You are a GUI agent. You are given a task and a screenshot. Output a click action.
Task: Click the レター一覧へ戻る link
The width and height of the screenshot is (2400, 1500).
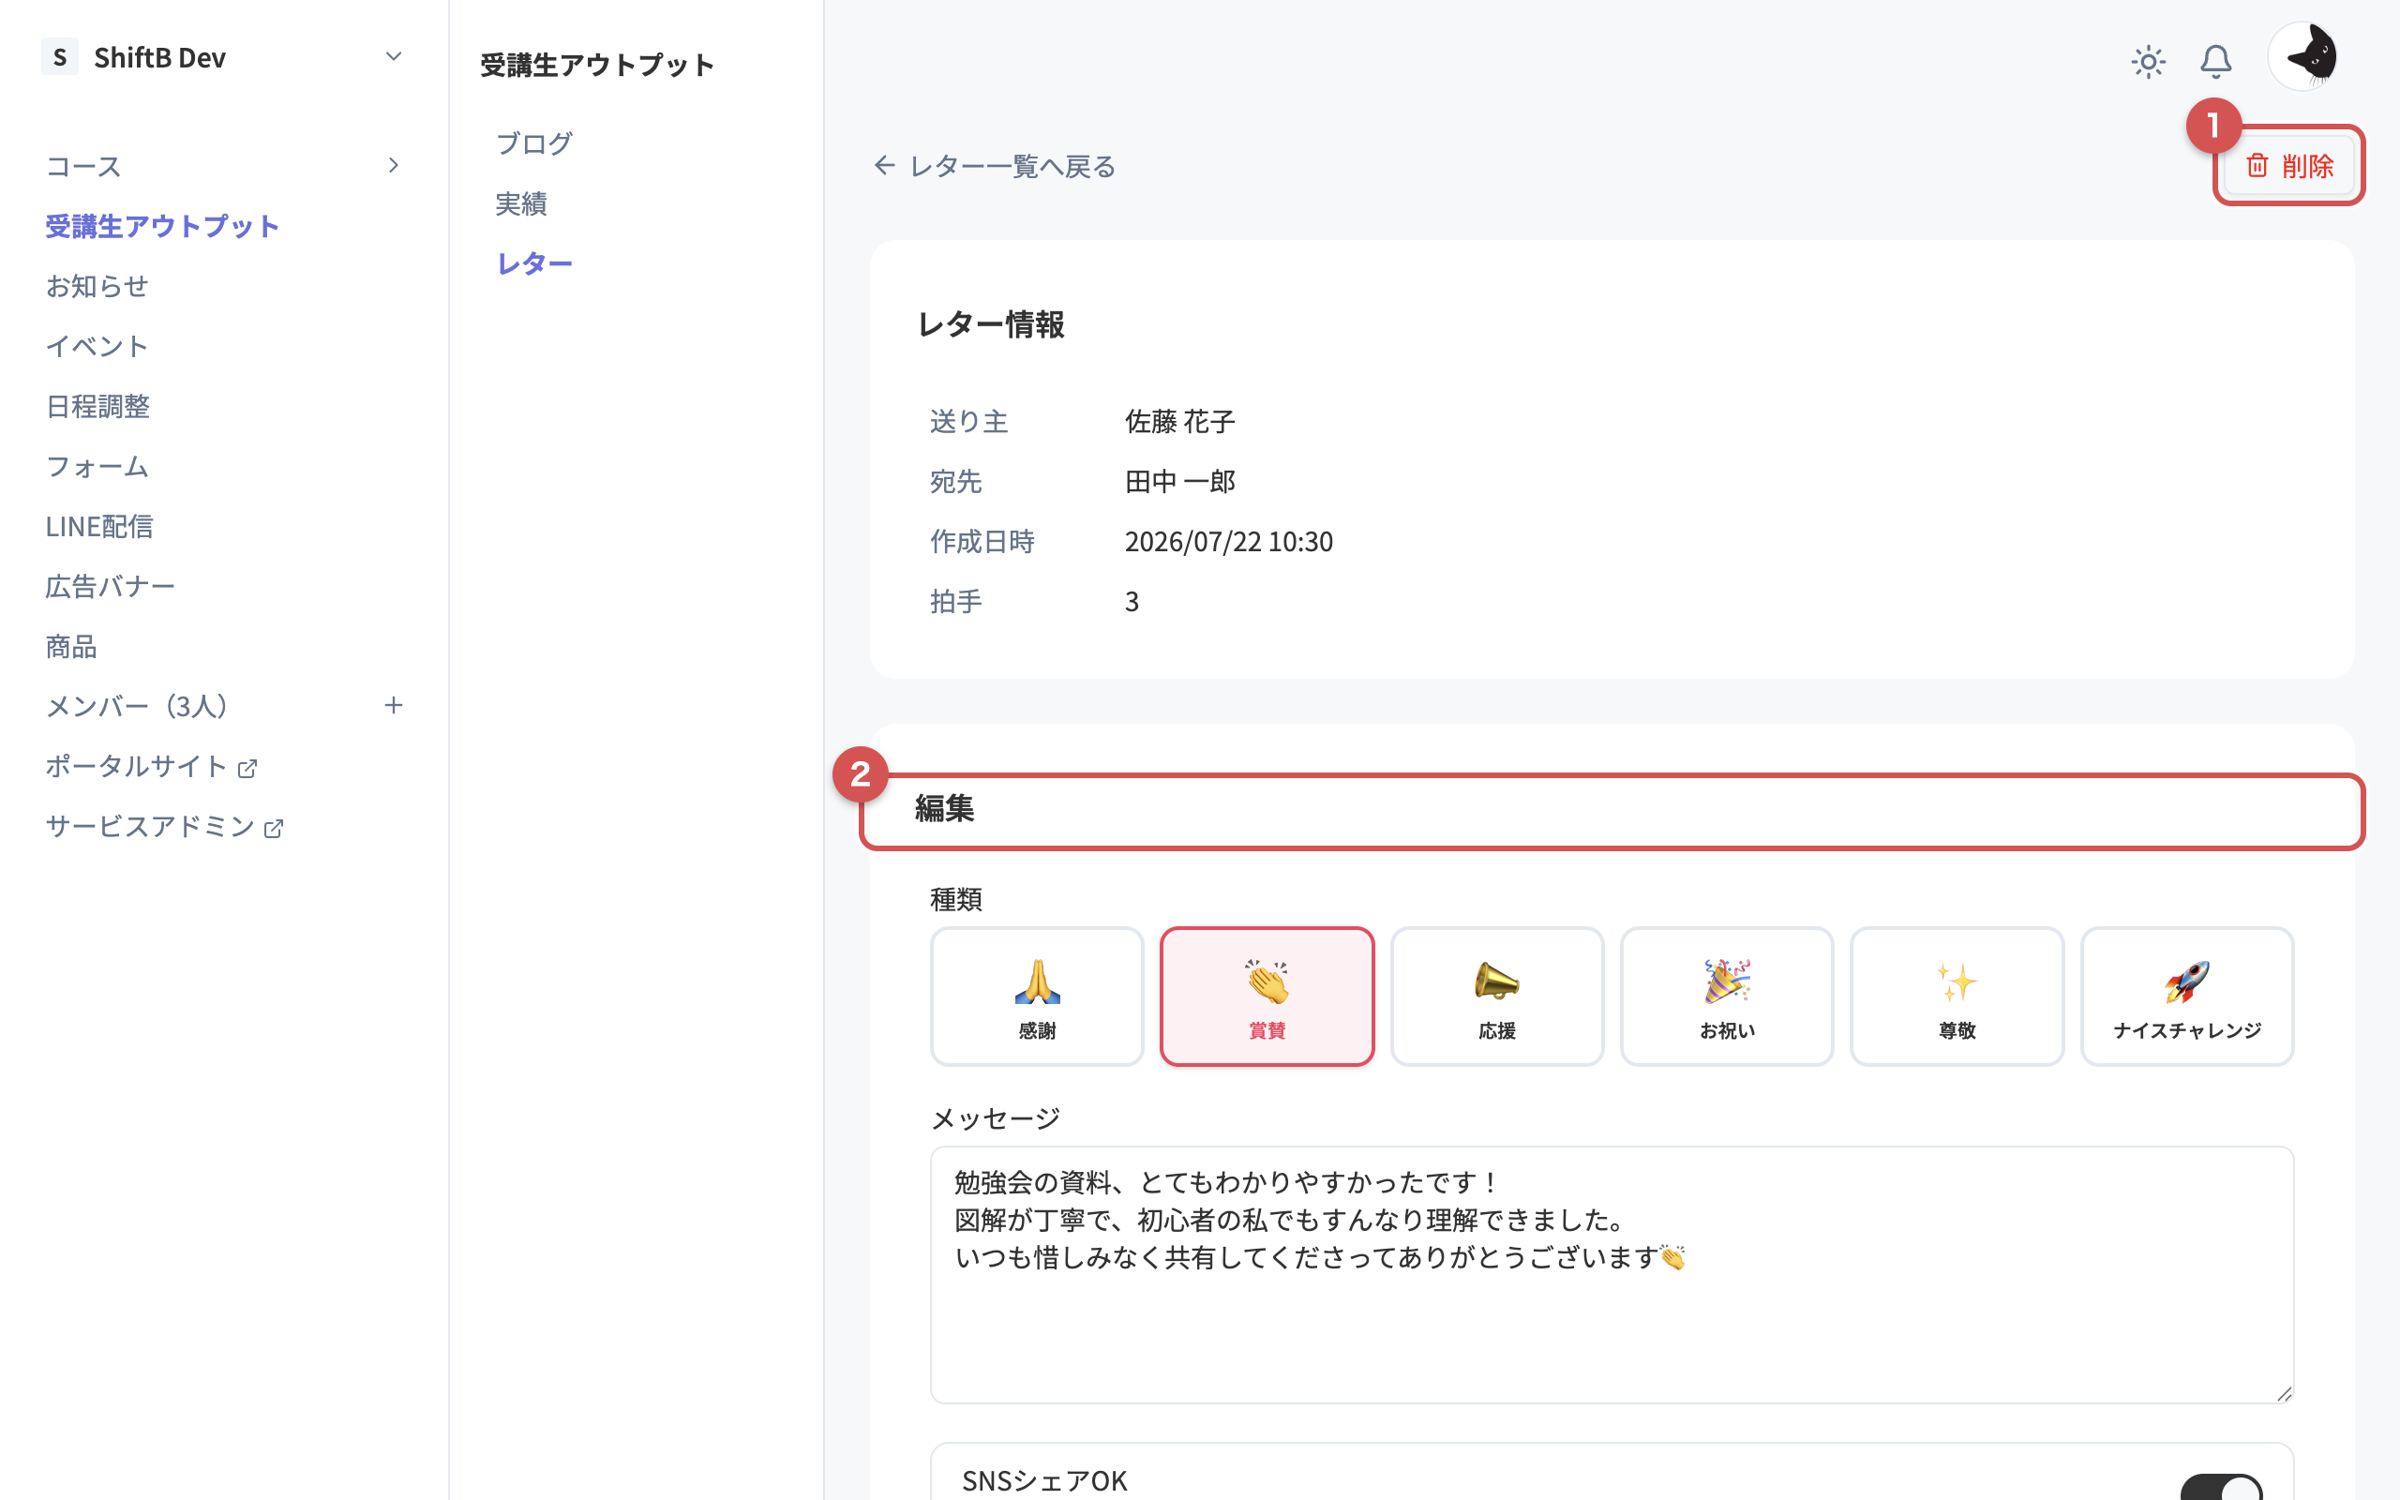pos(1012,166)
